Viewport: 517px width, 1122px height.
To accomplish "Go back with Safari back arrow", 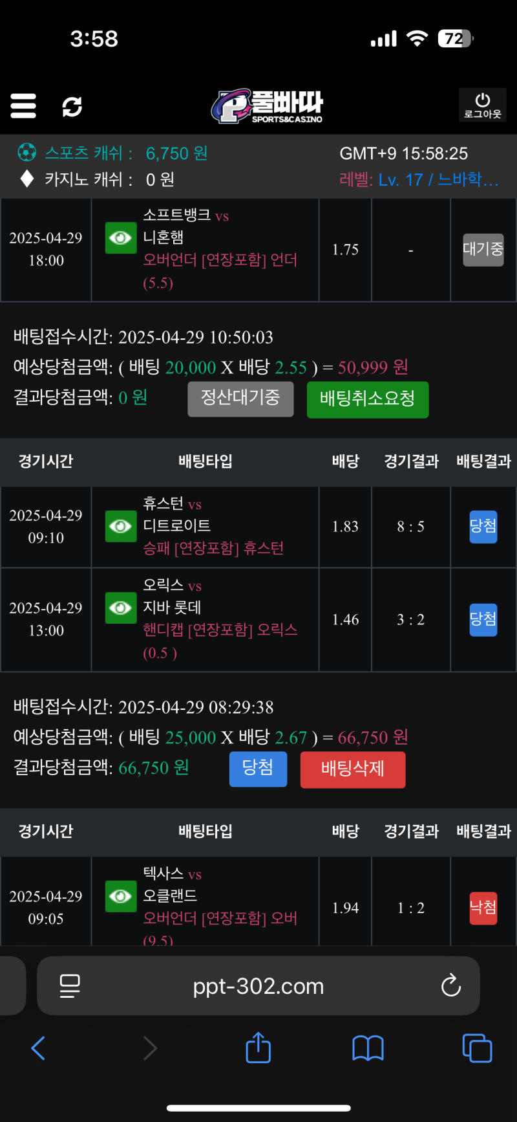I will [x=39, y=1048].
